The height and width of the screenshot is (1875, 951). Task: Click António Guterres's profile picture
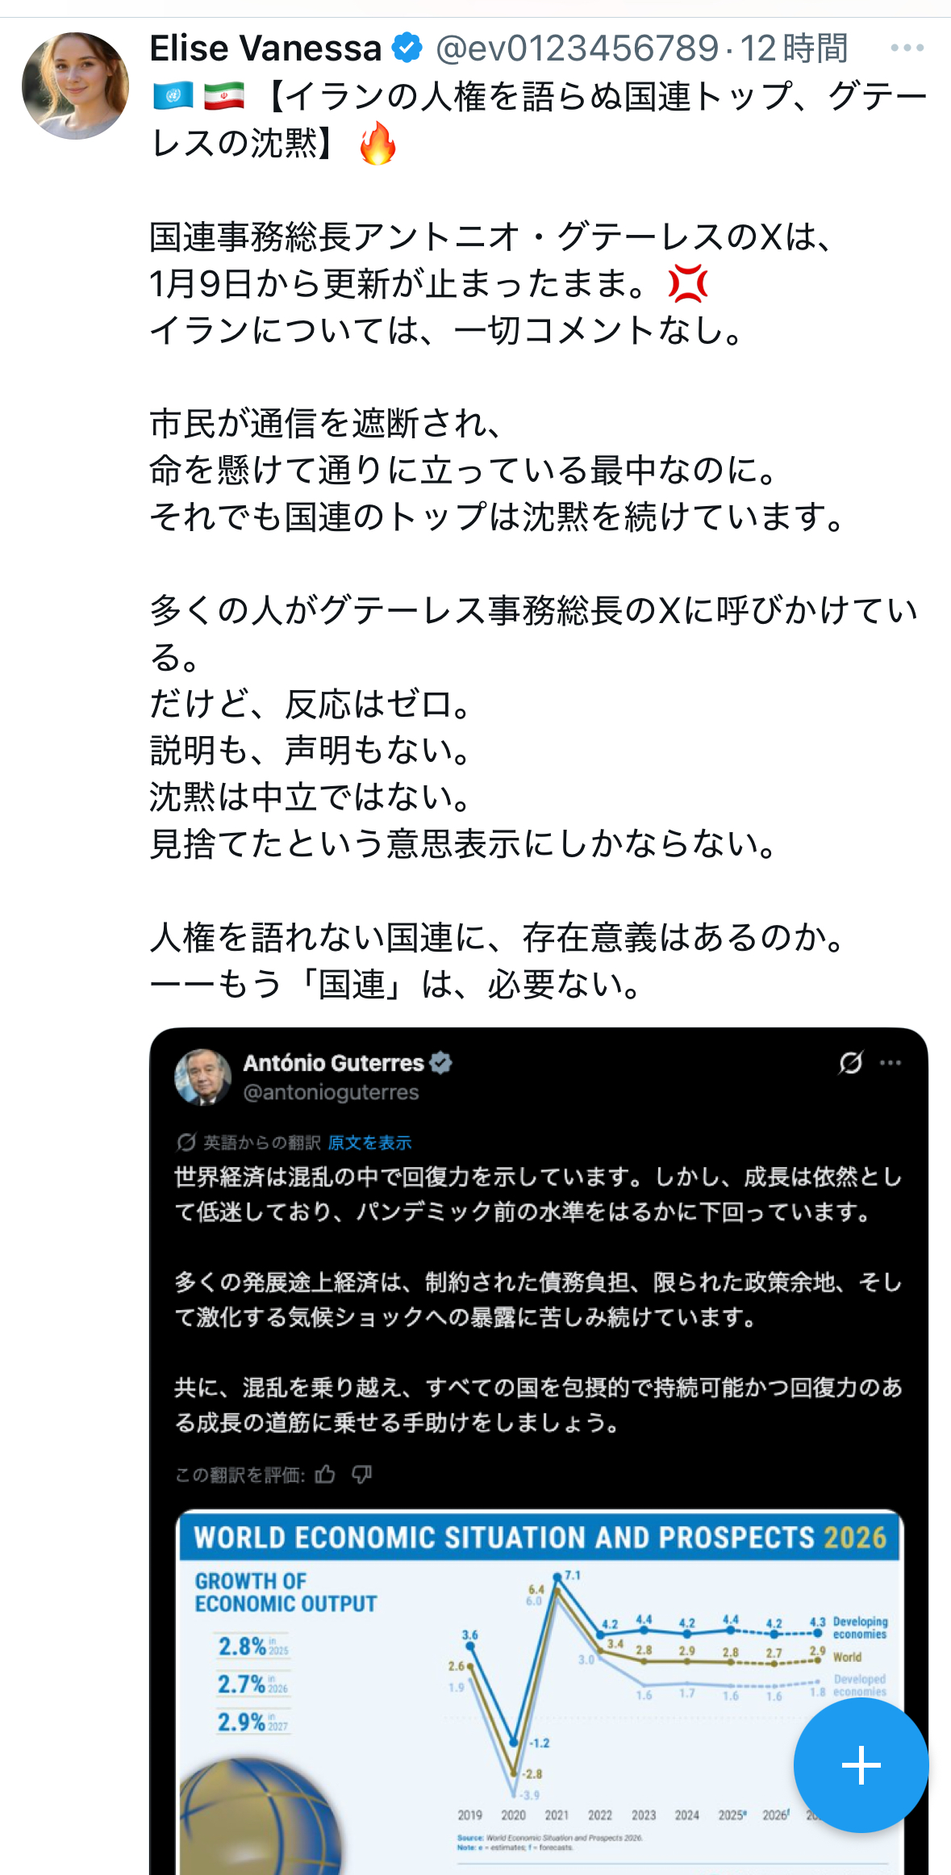(x=203, y=1077)
